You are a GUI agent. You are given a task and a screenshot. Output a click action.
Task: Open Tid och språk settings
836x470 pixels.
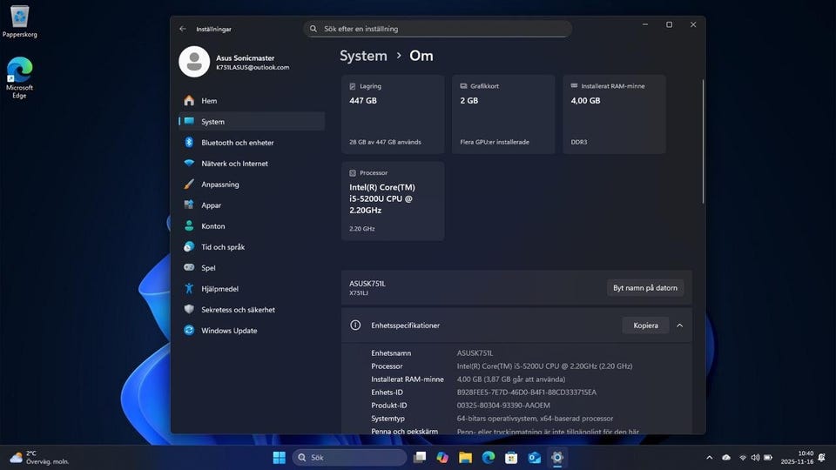coord(222,247)
